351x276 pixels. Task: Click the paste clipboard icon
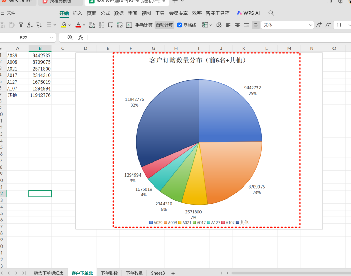point(11,25)
